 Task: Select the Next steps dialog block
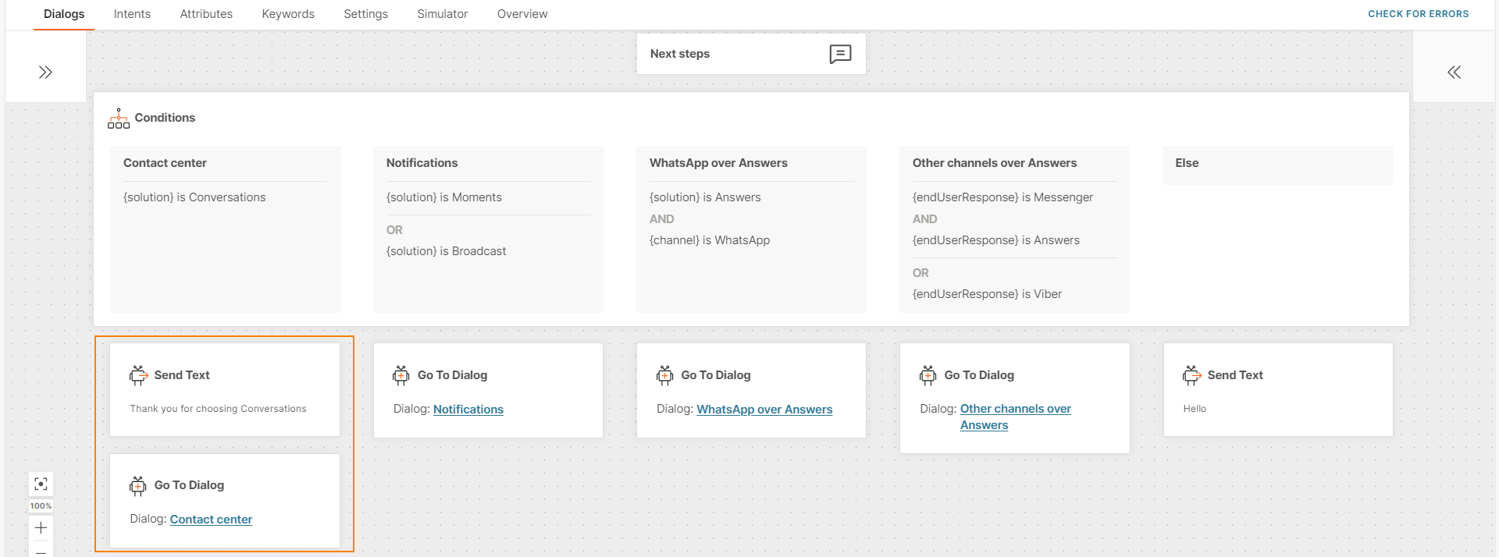tap(751, 54)
